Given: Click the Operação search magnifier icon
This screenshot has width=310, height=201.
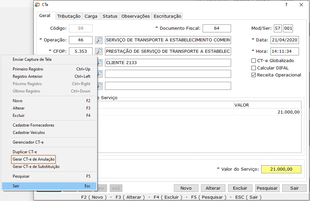Looking at the screenshot, I should [99, 40].
